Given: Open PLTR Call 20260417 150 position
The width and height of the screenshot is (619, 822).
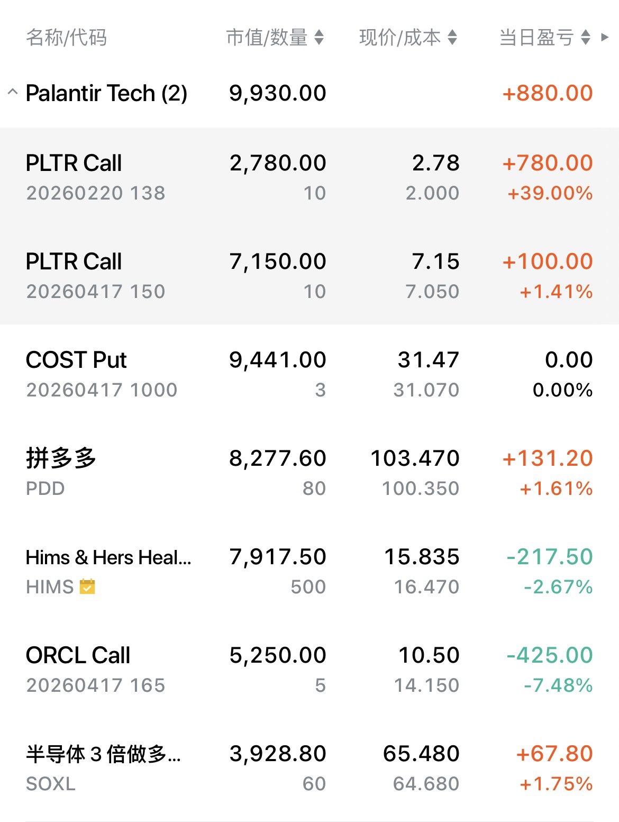Looking at the screenshot, I should pyautogui.click(x=95, y=275).
